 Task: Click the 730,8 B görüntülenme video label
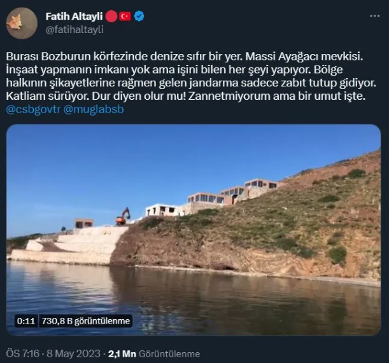[x=85, y=321]
